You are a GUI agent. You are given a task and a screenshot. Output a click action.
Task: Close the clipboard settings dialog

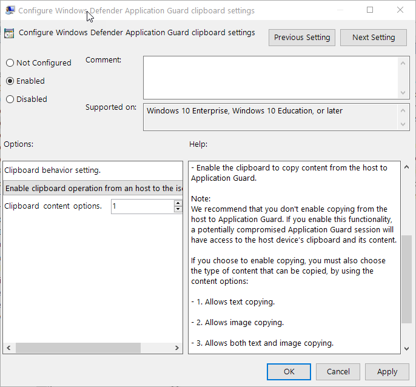(x=400, y=10)
